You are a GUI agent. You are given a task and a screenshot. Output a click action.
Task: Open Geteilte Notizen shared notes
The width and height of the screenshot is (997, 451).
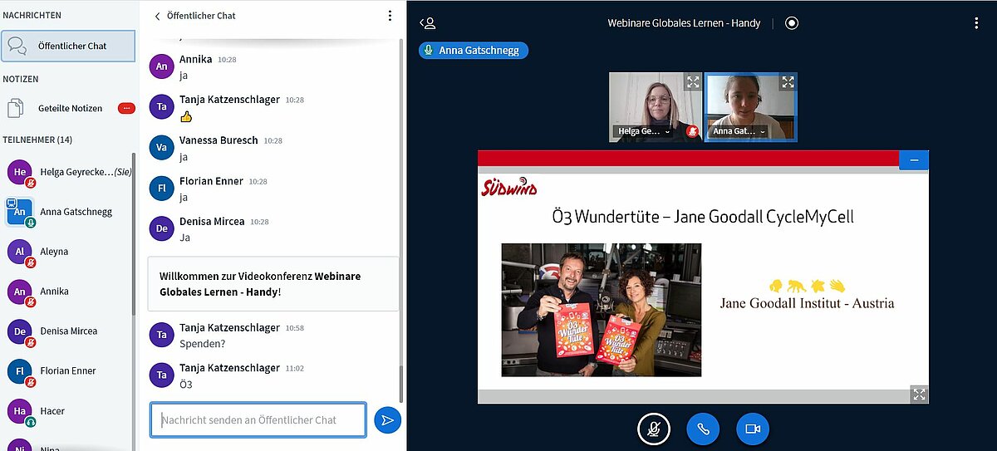click(x=70, y=108)
